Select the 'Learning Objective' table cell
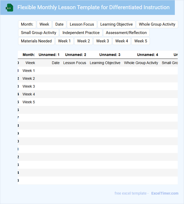The height and width of the screenshot is (204, 184). tap(105, 63)
